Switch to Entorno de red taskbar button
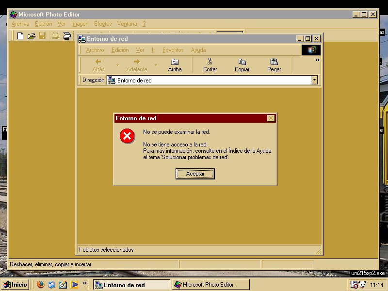 coord(132,285)
